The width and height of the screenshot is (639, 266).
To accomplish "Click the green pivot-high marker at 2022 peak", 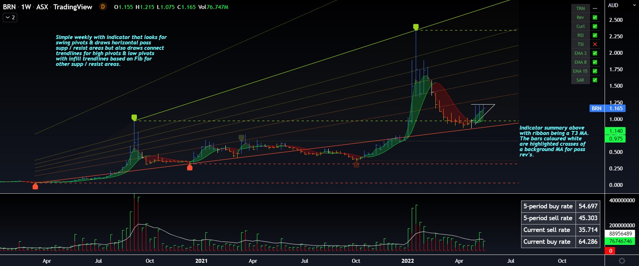I will [x=416, y=27].
